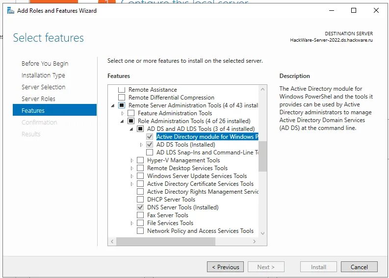Expand the AD DS Tools node
Image resolution: width=389 pixels, height=278 pixels.
(x=141, y=145)
